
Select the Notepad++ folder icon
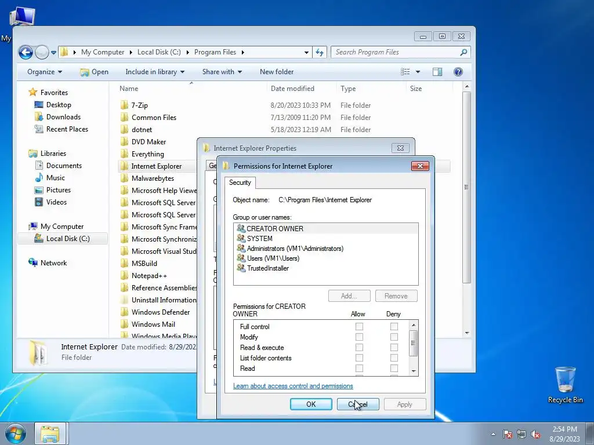pos(124,275)
